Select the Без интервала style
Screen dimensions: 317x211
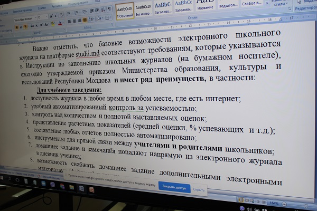click(143, 10)
